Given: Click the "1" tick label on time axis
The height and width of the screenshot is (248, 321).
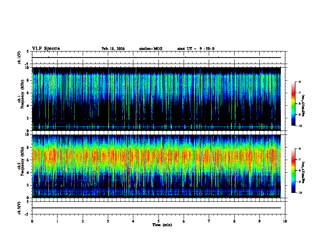Looking at the screenshot, I should 58,221.
